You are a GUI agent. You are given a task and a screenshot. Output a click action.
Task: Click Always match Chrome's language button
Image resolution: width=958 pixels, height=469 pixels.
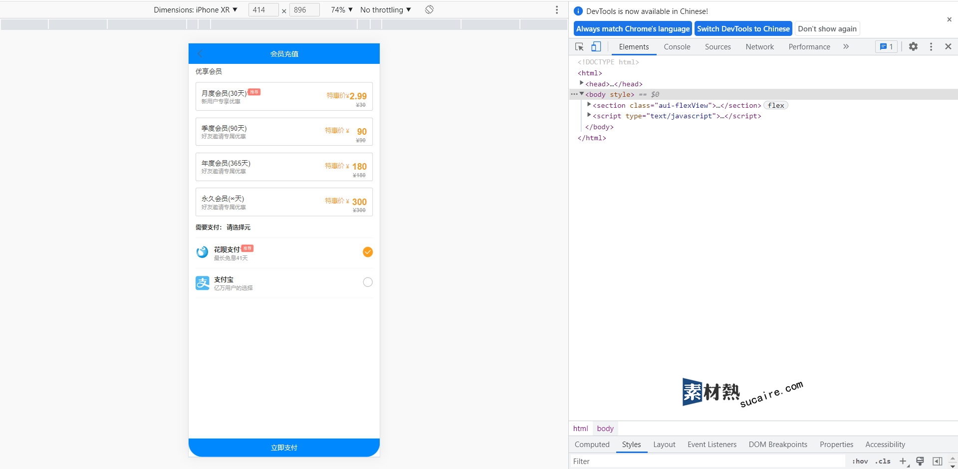click(x=633, y=28)
